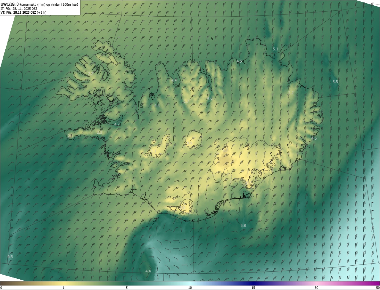Click the 5.5 value label over the eastern sea
The height and width of the screenshot is (290, 380).
click(335, 82)
